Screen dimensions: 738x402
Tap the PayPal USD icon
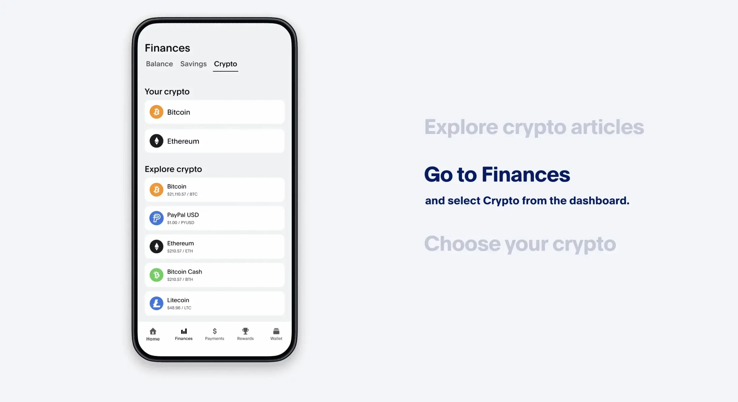(x=156, y=218)
